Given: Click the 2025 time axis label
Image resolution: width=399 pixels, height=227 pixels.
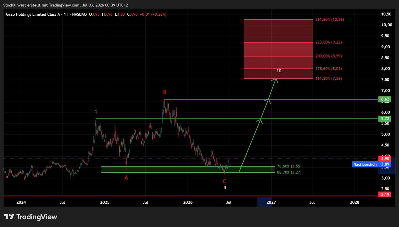Looking at the screenshot, I should (x=105, y=202).
